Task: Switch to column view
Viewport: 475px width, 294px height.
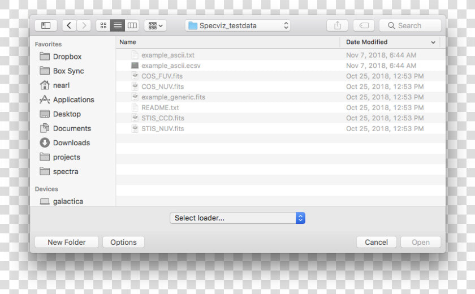Action: 132,25
